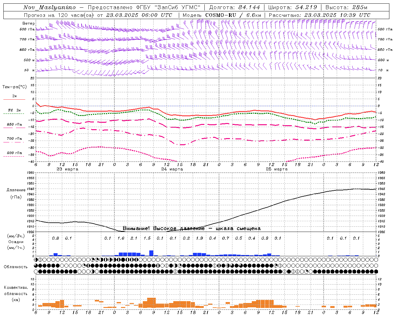
Task: Click the Долгота: 84.144 value
Action: pos(235,7)
